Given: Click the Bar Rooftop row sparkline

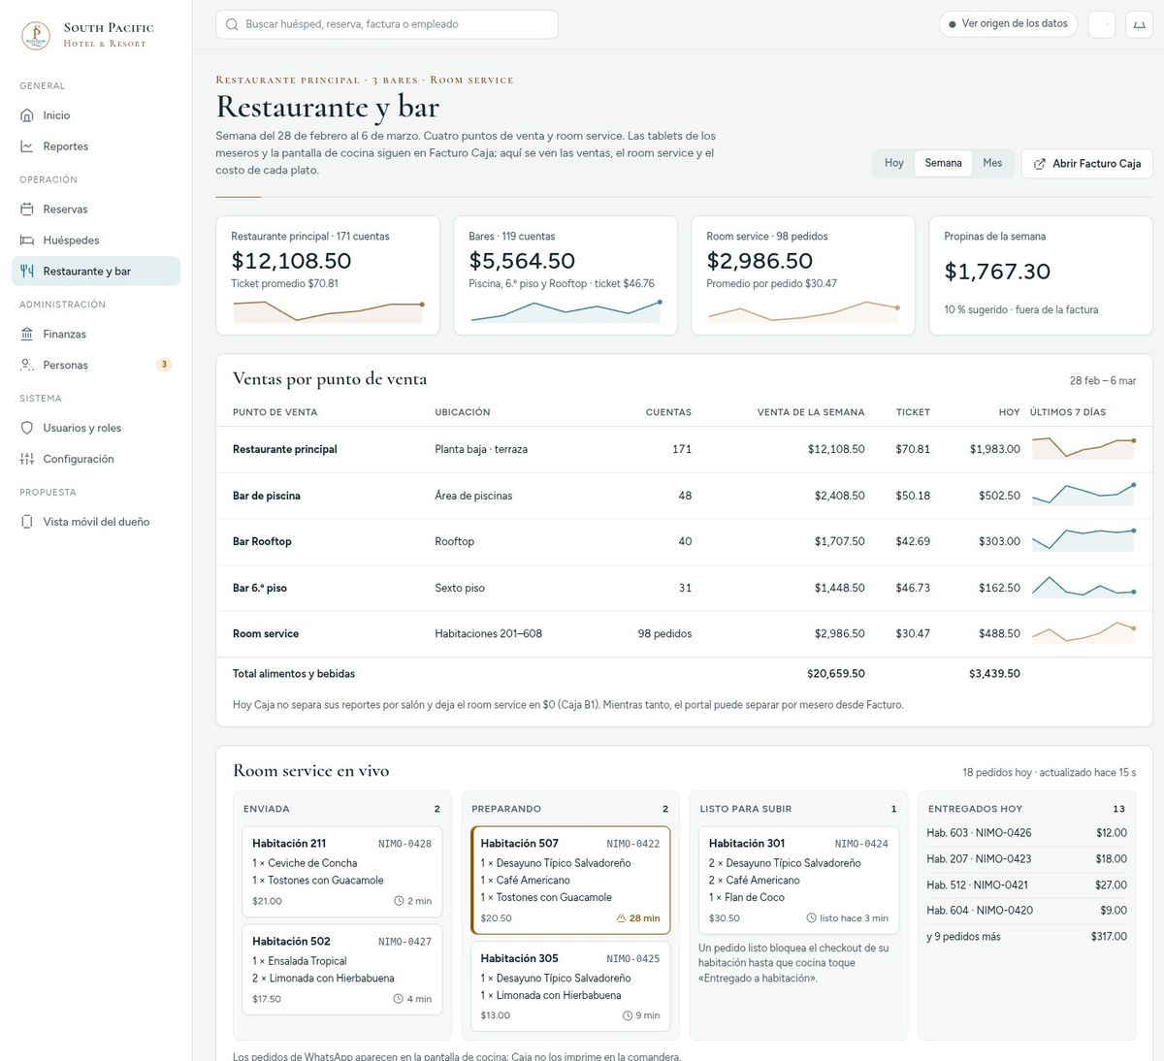Looking at the screenshot, I should tap(1083, 541).
